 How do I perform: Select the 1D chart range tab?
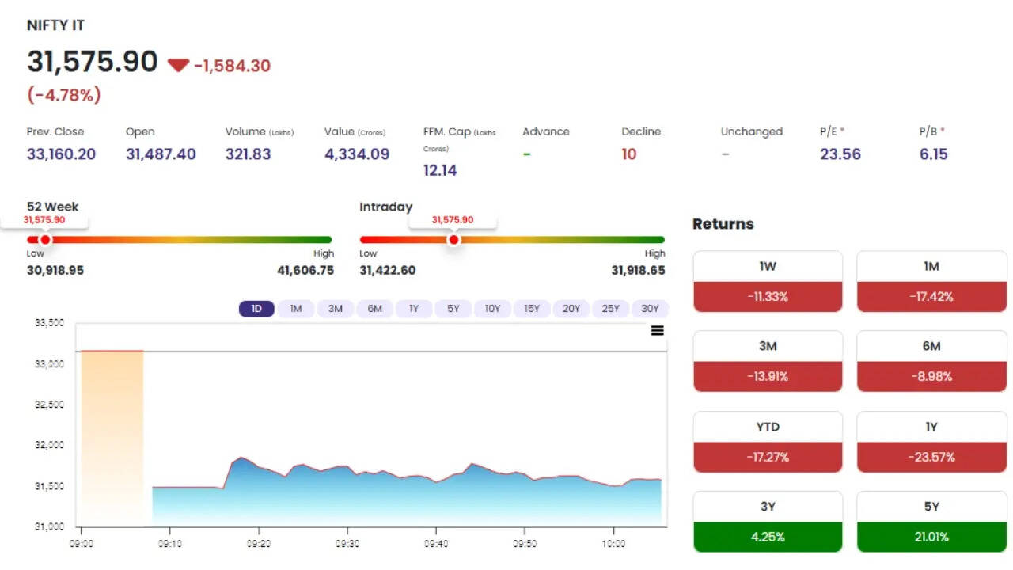pyautogui.click(x=256, y=309)
